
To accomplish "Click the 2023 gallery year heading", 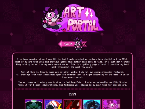I will 73,94.
